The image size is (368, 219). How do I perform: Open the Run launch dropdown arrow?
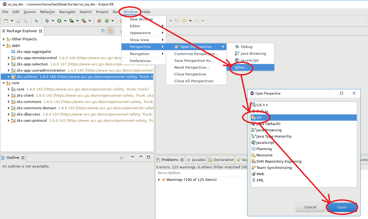point(65,21)
